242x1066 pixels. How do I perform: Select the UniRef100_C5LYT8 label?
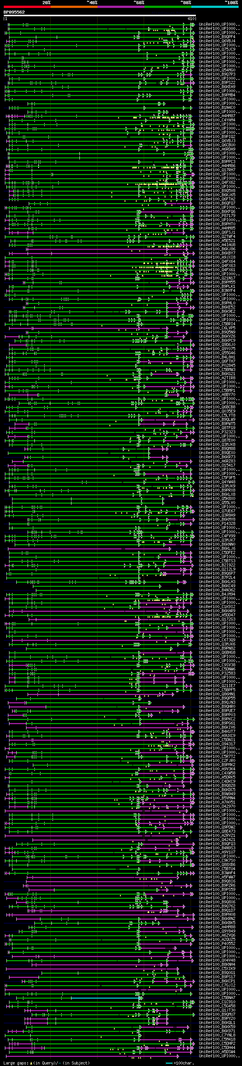coord(217,416)
